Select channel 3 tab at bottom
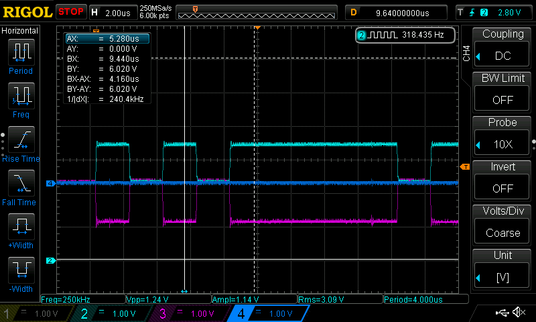Image resolution: width=536 pixels, height=322 pixels. click(x=192, y=313)
